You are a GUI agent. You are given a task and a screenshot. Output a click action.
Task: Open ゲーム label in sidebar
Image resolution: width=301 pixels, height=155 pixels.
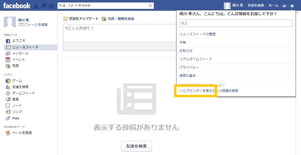17,81
